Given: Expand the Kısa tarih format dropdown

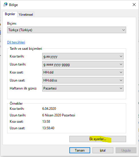Looking at the screenshot, I should coord(83,56).
